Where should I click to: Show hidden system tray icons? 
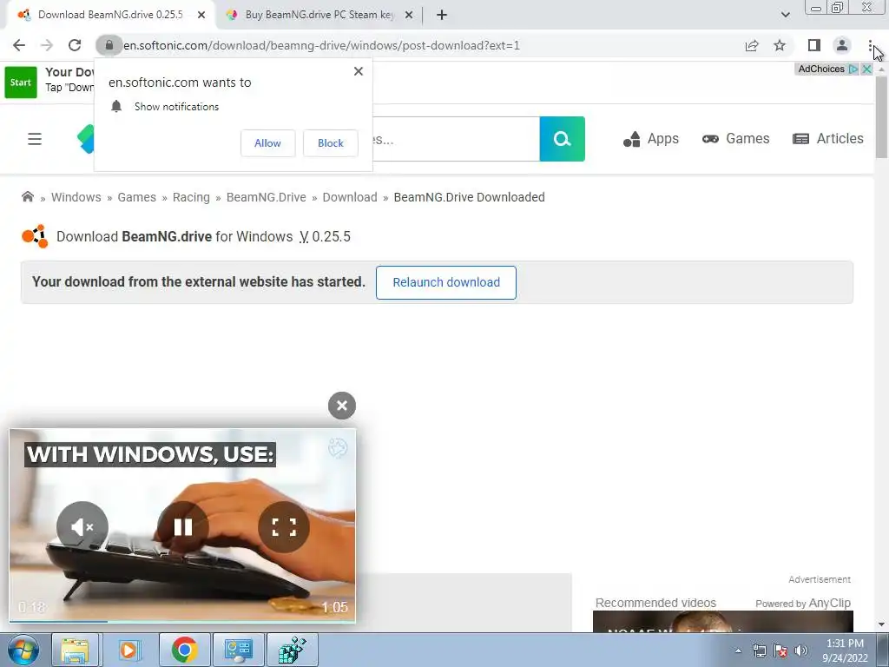[x=738, y=650]
